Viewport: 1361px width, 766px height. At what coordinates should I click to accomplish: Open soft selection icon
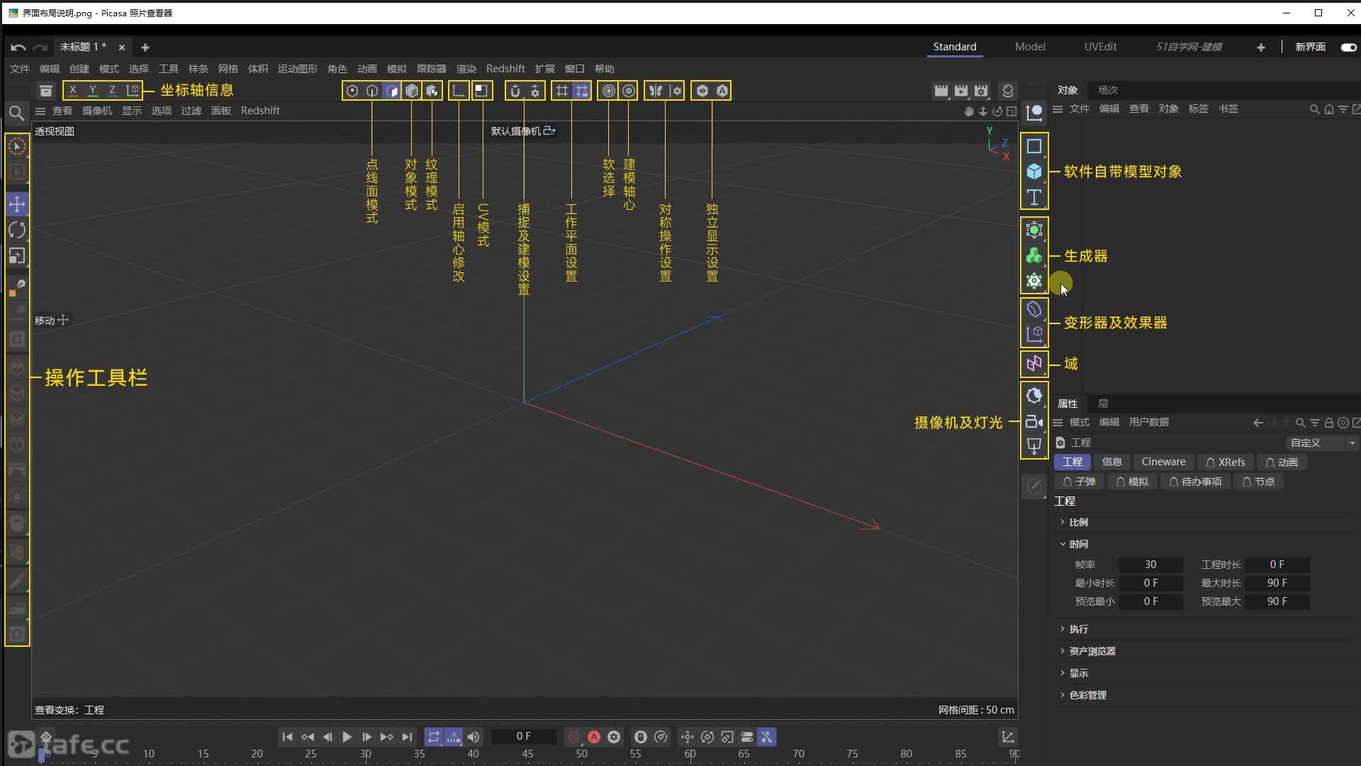[x=608, y=91]
